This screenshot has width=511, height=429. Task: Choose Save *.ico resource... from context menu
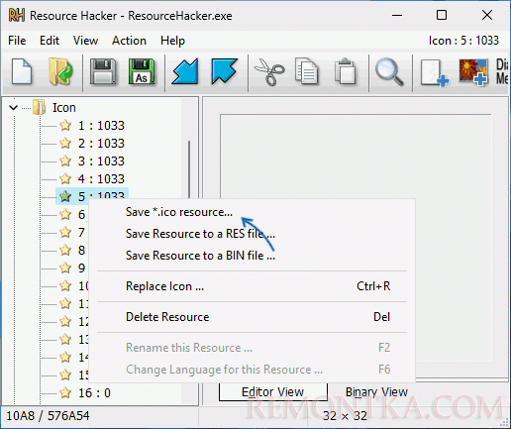pos(252,212)
